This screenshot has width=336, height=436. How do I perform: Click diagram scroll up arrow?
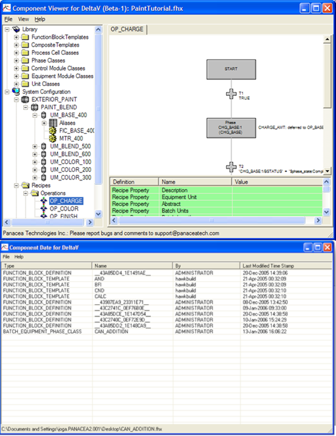pos(327,39)
